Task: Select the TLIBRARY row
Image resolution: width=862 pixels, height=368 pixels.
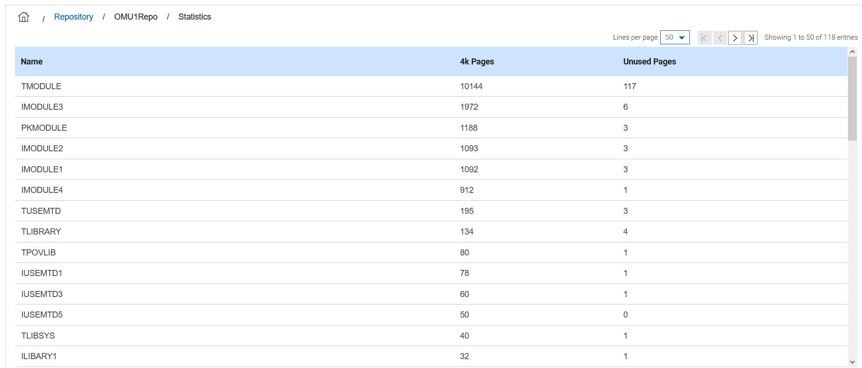Action: click(41, 232)
